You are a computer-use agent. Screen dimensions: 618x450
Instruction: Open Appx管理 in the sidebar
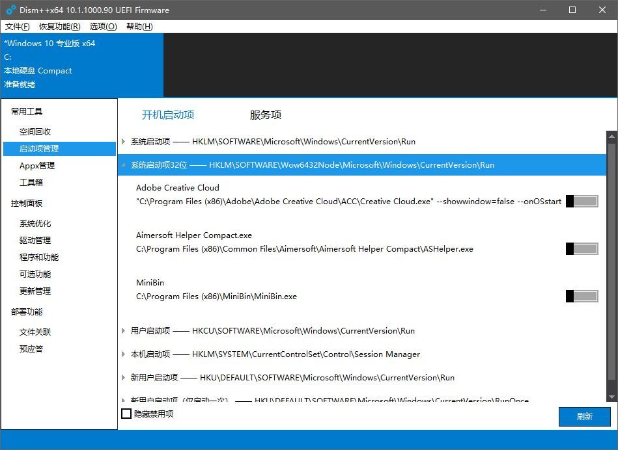pyautogui.click(x=37, y=166)
